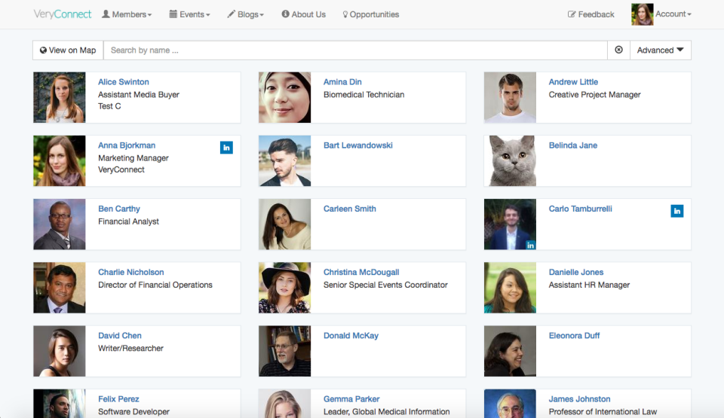Click Anna Bjorkman's LinkedIn icon
This screenshot has height=418, width=724.
coord(226,148)
